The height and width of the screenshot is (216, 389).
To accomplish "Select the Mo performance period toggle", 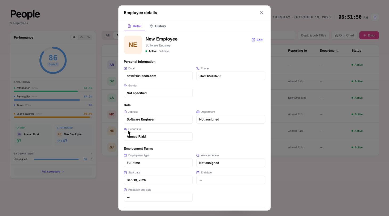I will click(x=74, y=38).
